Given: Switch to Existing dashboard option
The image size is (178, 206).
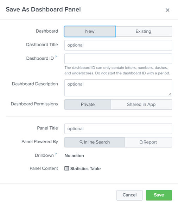Looking at the screenshot, I should click(x=144, y=31).
